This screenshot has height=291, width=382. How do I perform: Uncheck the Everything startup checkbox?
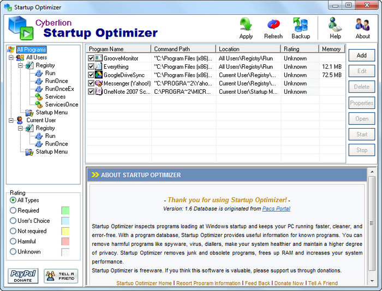click(x=91, y=66)
